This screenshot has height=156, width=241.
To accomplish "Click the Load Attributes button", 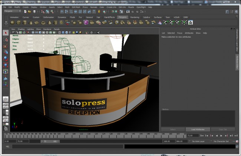I will (198, 129).
